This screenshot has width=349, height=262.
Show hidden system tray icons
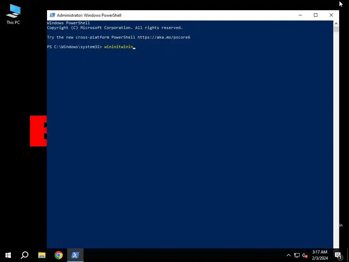click(288, 255)
